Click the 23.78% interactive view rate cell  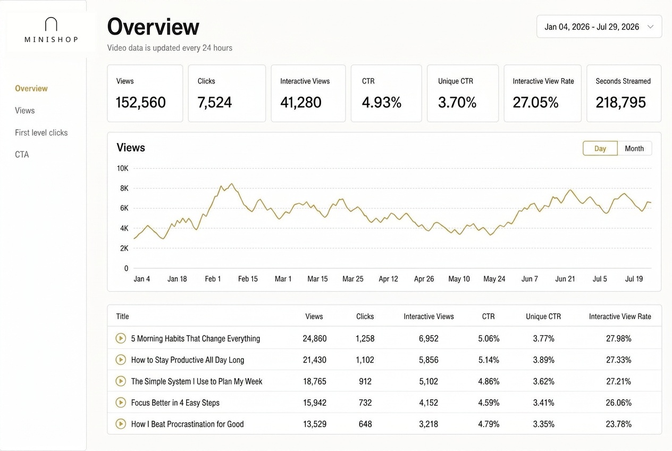click(x=619, y=424)
